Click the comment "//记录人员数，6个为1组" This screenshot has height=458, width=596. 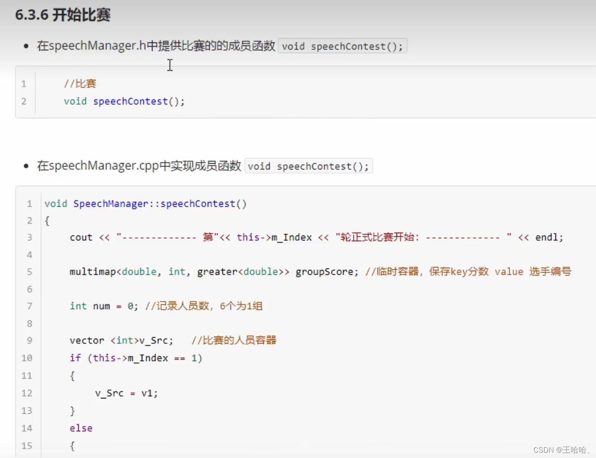[x=204, y=306]
